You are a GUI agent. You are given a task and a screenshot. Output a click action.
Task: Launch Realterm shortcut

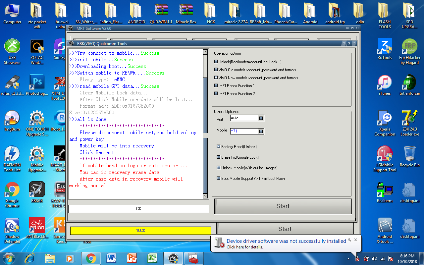(385, 192)
